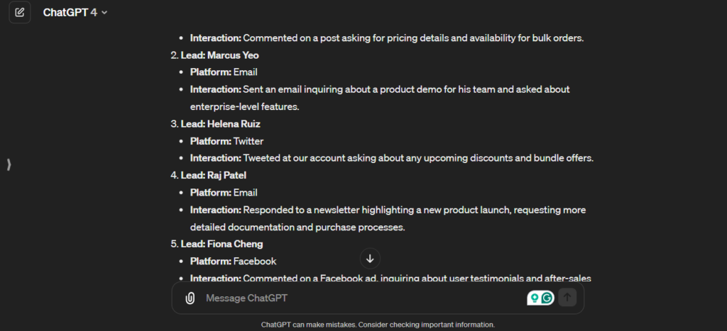Click the Lead: Helena Ruiz heading

220,124
